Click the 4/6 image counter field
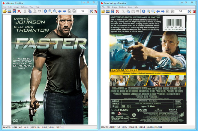Viewport: 198px width, 131px height. [82, 11]
